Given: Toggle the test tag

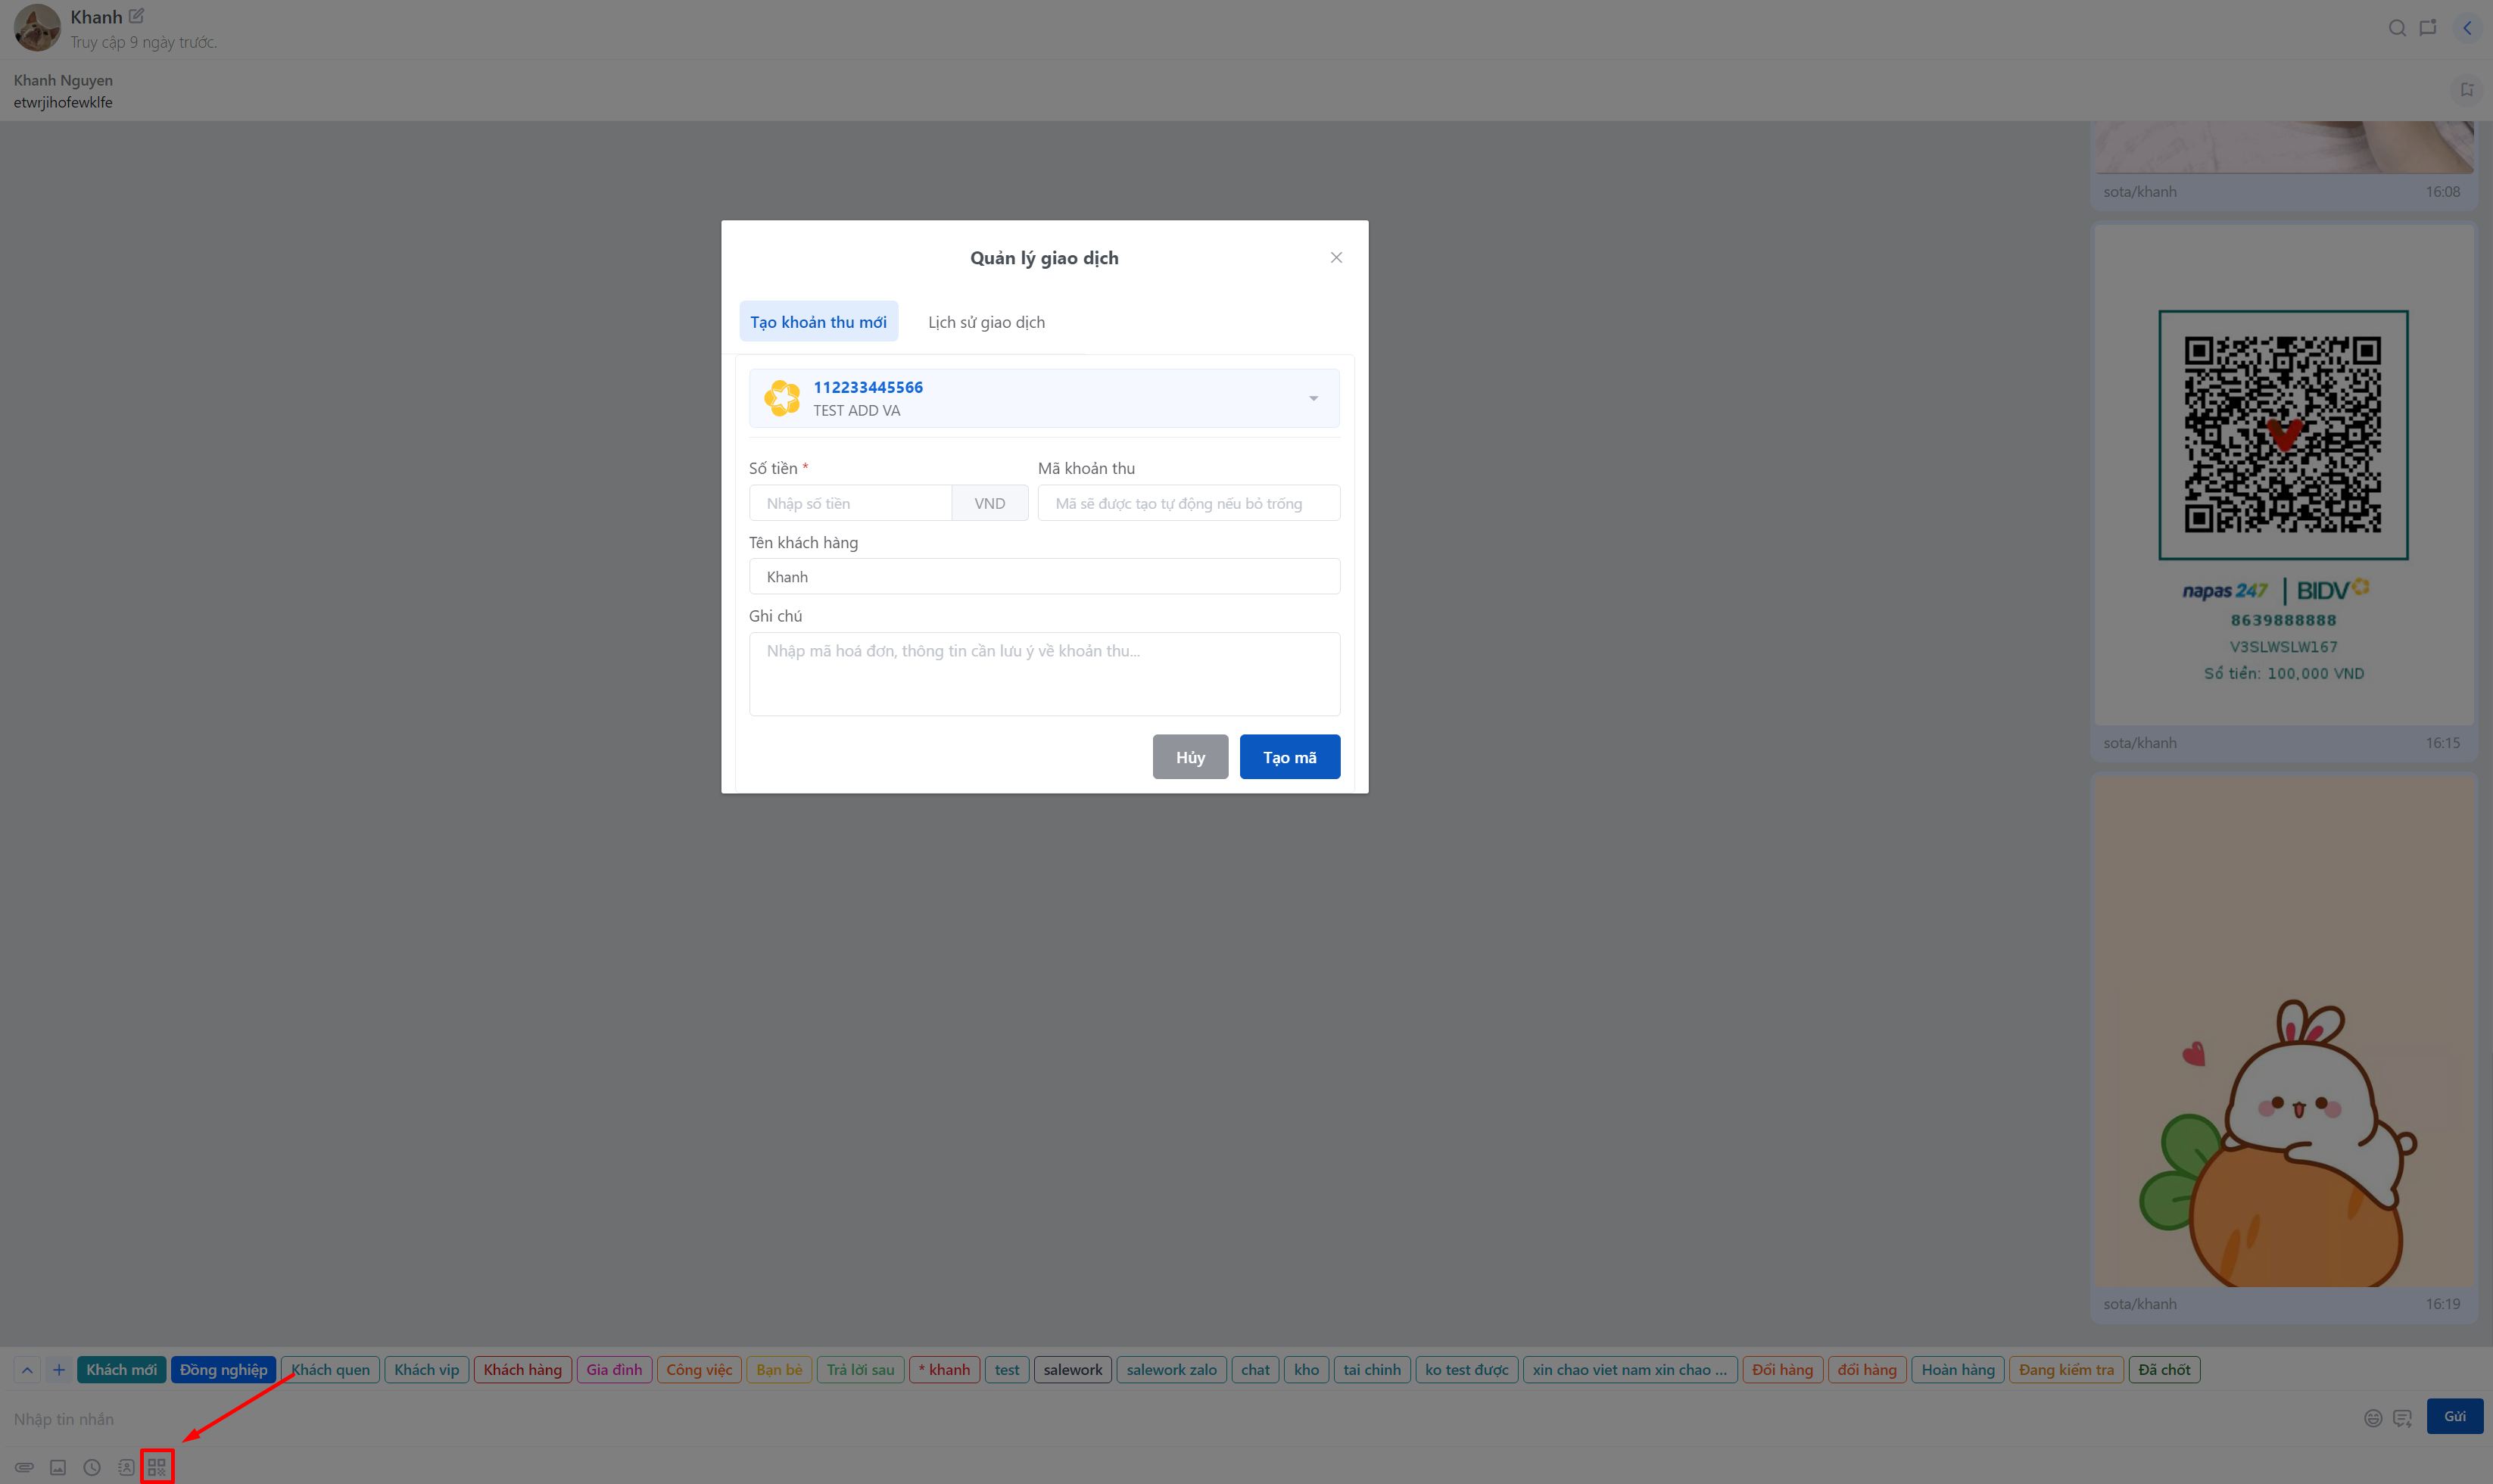Looking at the screenshot, I should coord(1008,1370).
